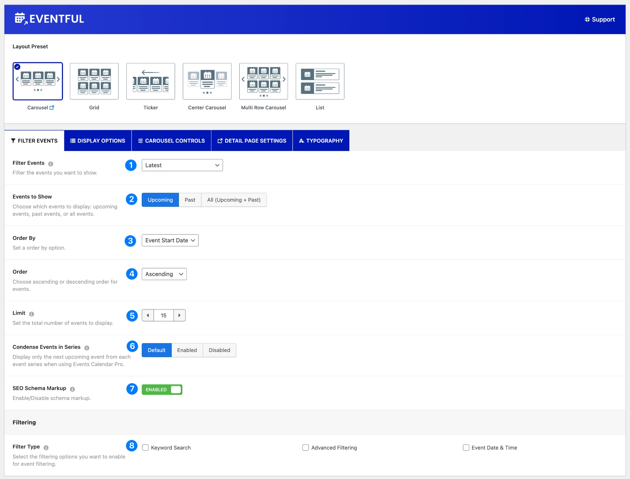
Task: Open the Typography tab
Action: (321, 141)
